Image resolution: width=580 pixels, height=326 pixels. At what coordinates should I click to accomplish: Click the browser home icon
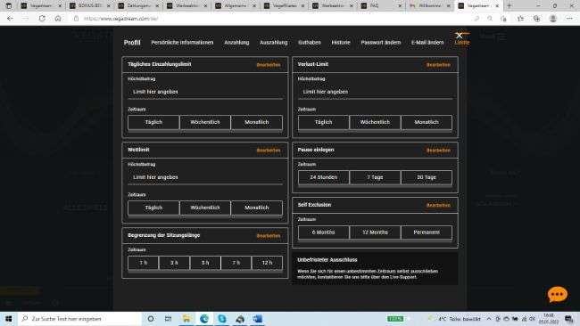pyautogui.click(x=58, y=19)
